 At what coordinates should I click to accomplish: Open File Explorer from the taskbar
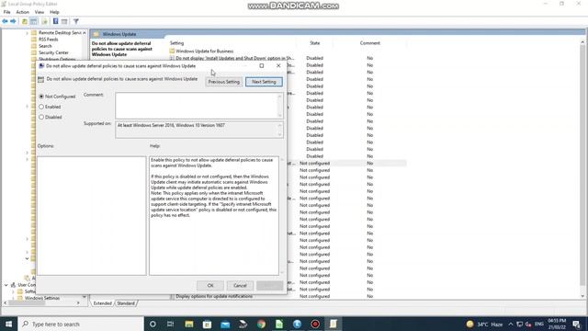(x=189, y=324)
